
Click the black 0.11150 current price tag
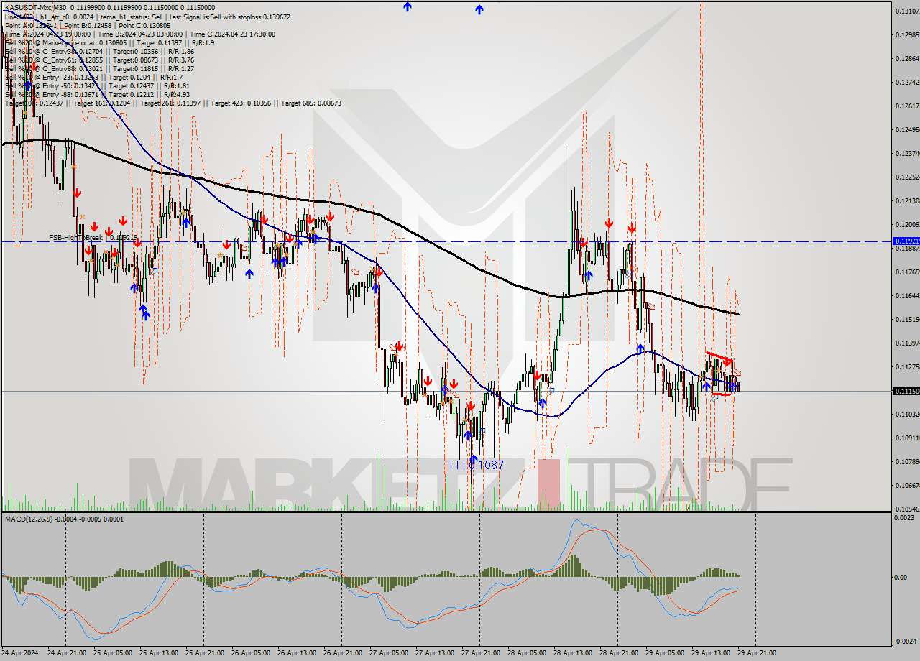click(906, 391)
